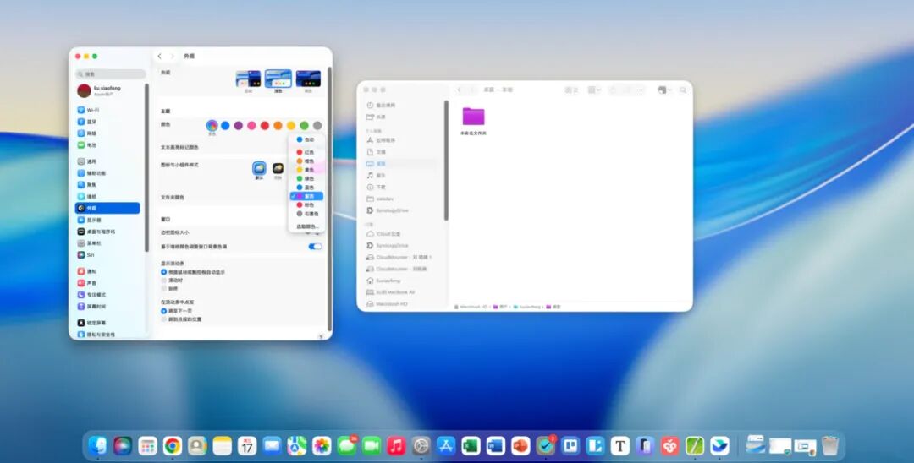Open Trash in the Dock
The image size is (914, 463).
coord(830,446)
